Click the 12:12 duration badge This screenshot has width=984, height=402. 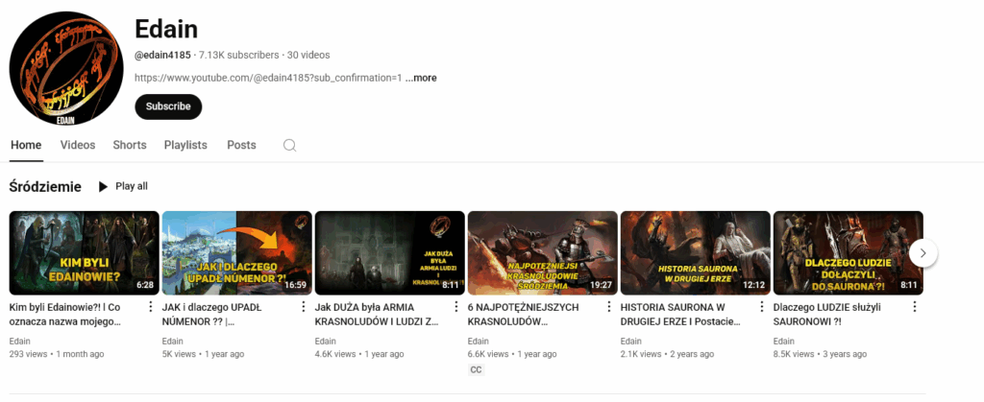point(754,285)
